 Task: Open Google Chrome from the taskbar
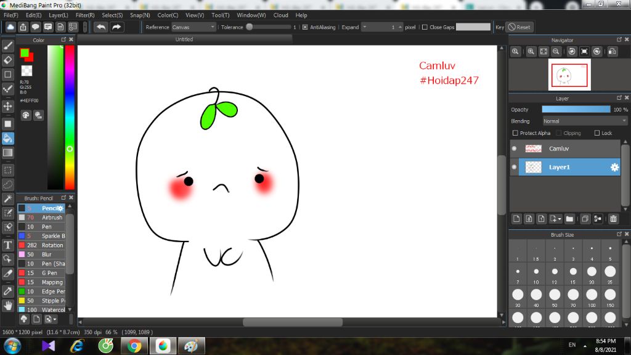tap(134, 346)
